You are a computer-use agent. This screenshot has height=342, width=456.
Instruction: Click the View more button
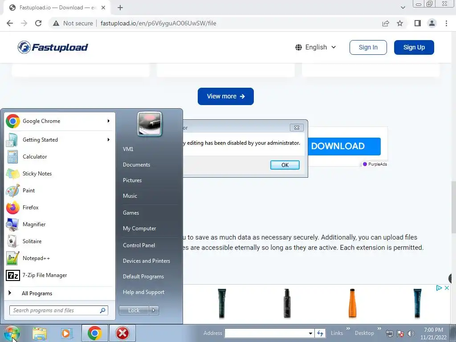pyautogui.click(x=226, y=96)
